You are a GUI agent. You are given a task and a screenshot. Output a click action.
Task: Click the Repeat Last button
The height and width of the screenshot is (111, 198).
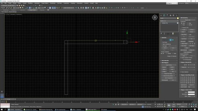pyautogui.click(x=187, y=20)
